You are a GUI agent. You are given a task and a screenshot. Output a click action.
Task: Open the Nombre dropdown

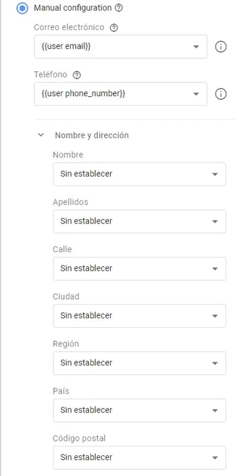click(x=139, y=174)
